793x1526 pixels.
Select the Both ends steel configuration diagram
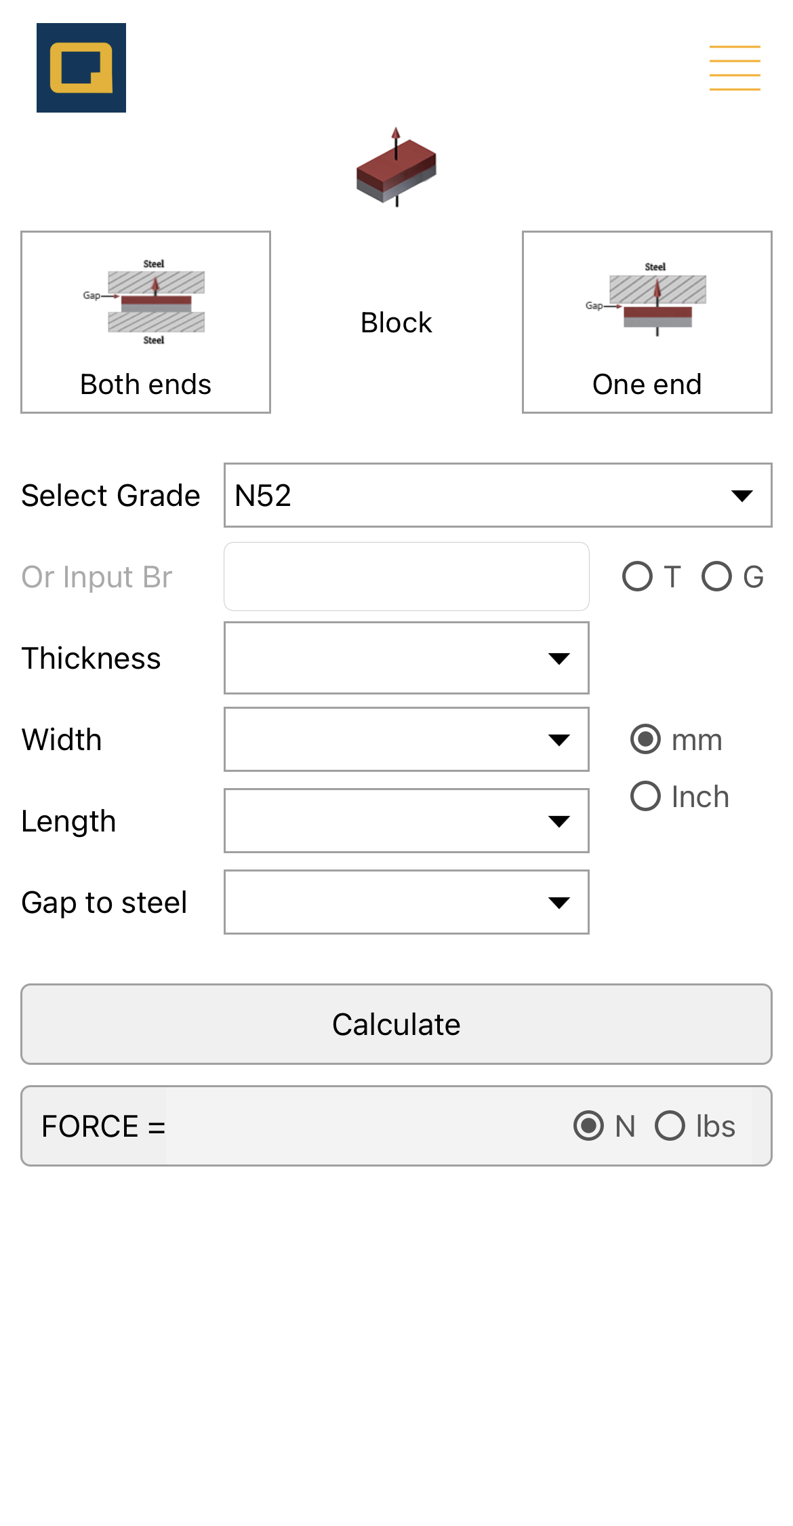pyautogui.click(x=156, y=302)
